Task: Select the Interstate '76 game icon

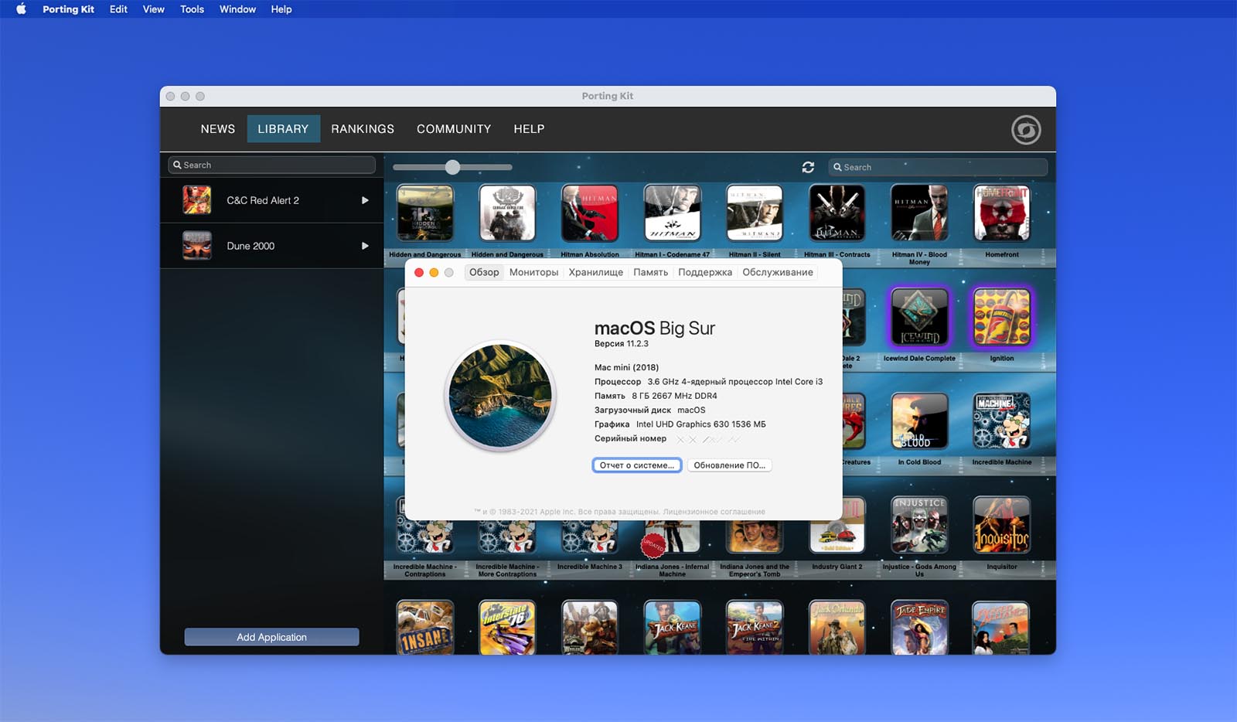Action: point(507,628)
